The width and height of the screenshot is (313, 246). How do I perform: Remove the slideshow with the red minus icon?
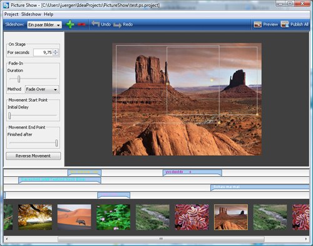(81, 24)
